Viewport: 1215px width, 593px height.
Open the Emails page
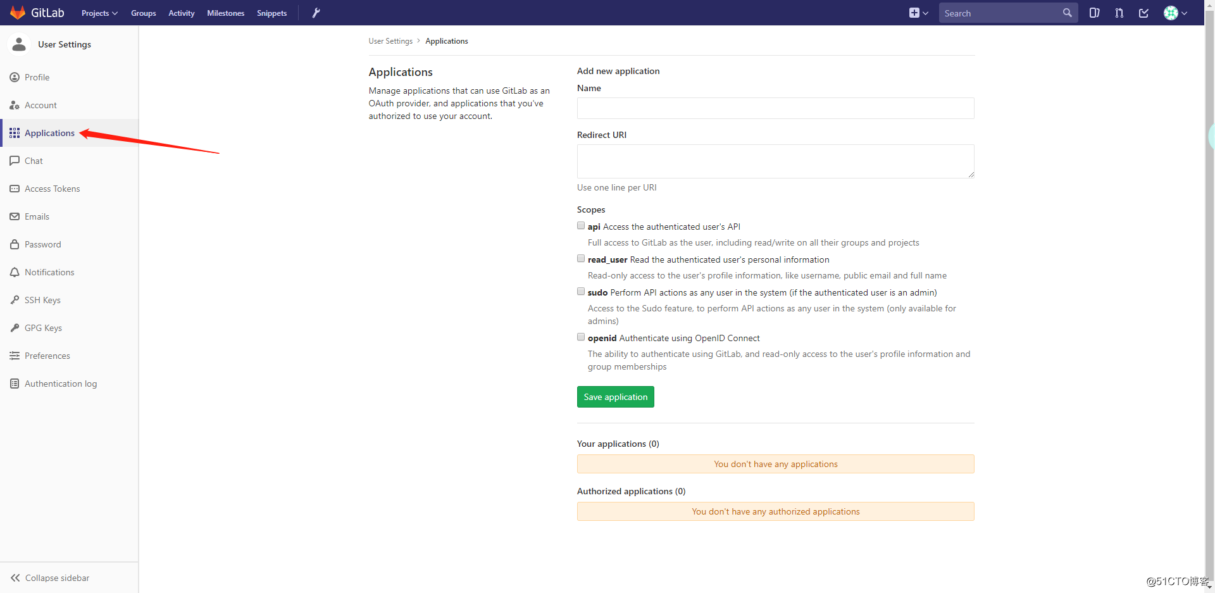coord(70,216)
